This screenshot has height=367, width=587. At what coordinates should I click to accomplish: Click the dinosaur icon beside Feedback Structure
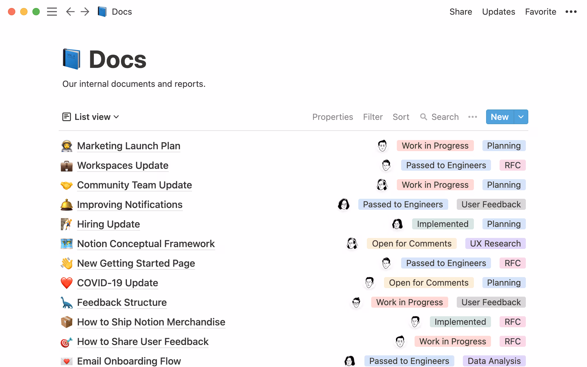click(x=67, y=302)
